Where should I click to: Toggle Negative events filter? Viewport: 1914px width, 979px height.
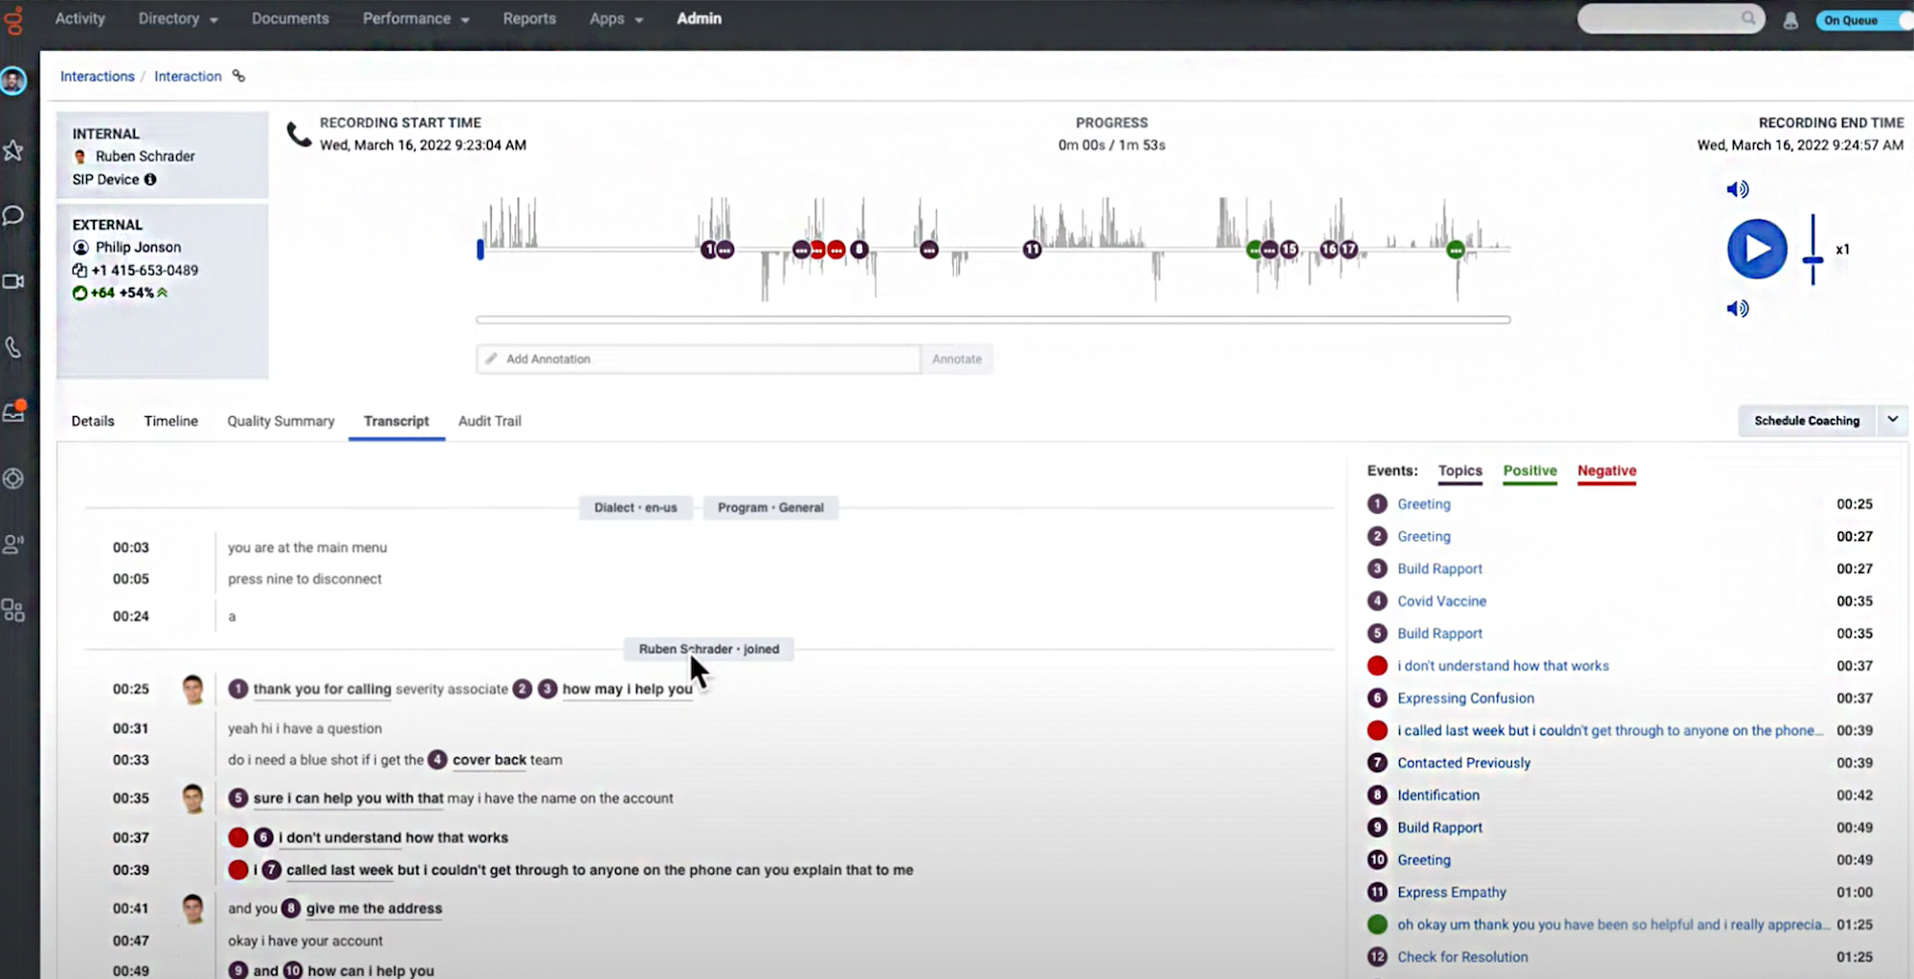(x=1607, y=471)
